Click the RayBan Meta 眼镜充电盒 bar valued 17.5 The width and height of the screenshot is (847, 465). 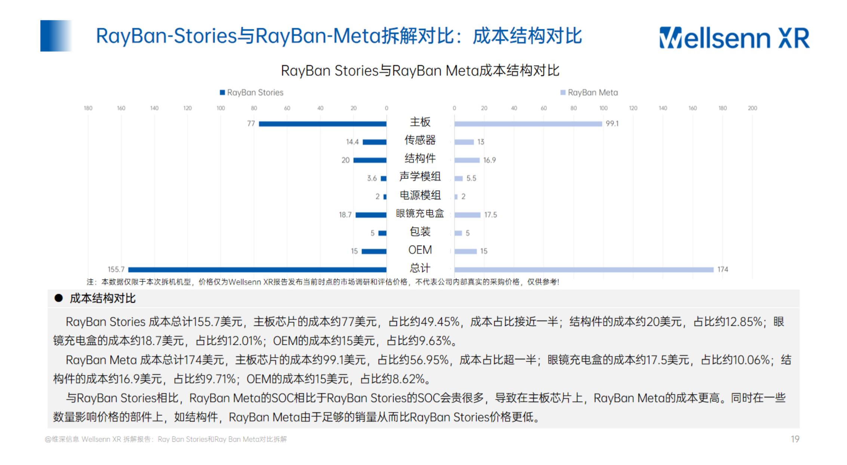click(x=468, y=215)
